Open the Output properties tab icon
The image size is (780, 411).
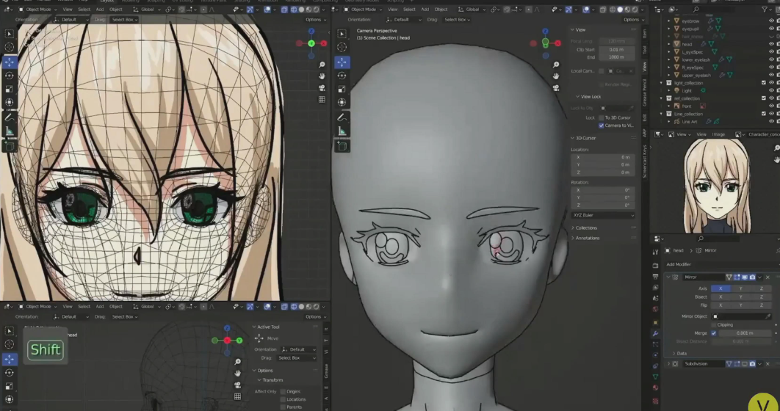click(x=655, y=276)
